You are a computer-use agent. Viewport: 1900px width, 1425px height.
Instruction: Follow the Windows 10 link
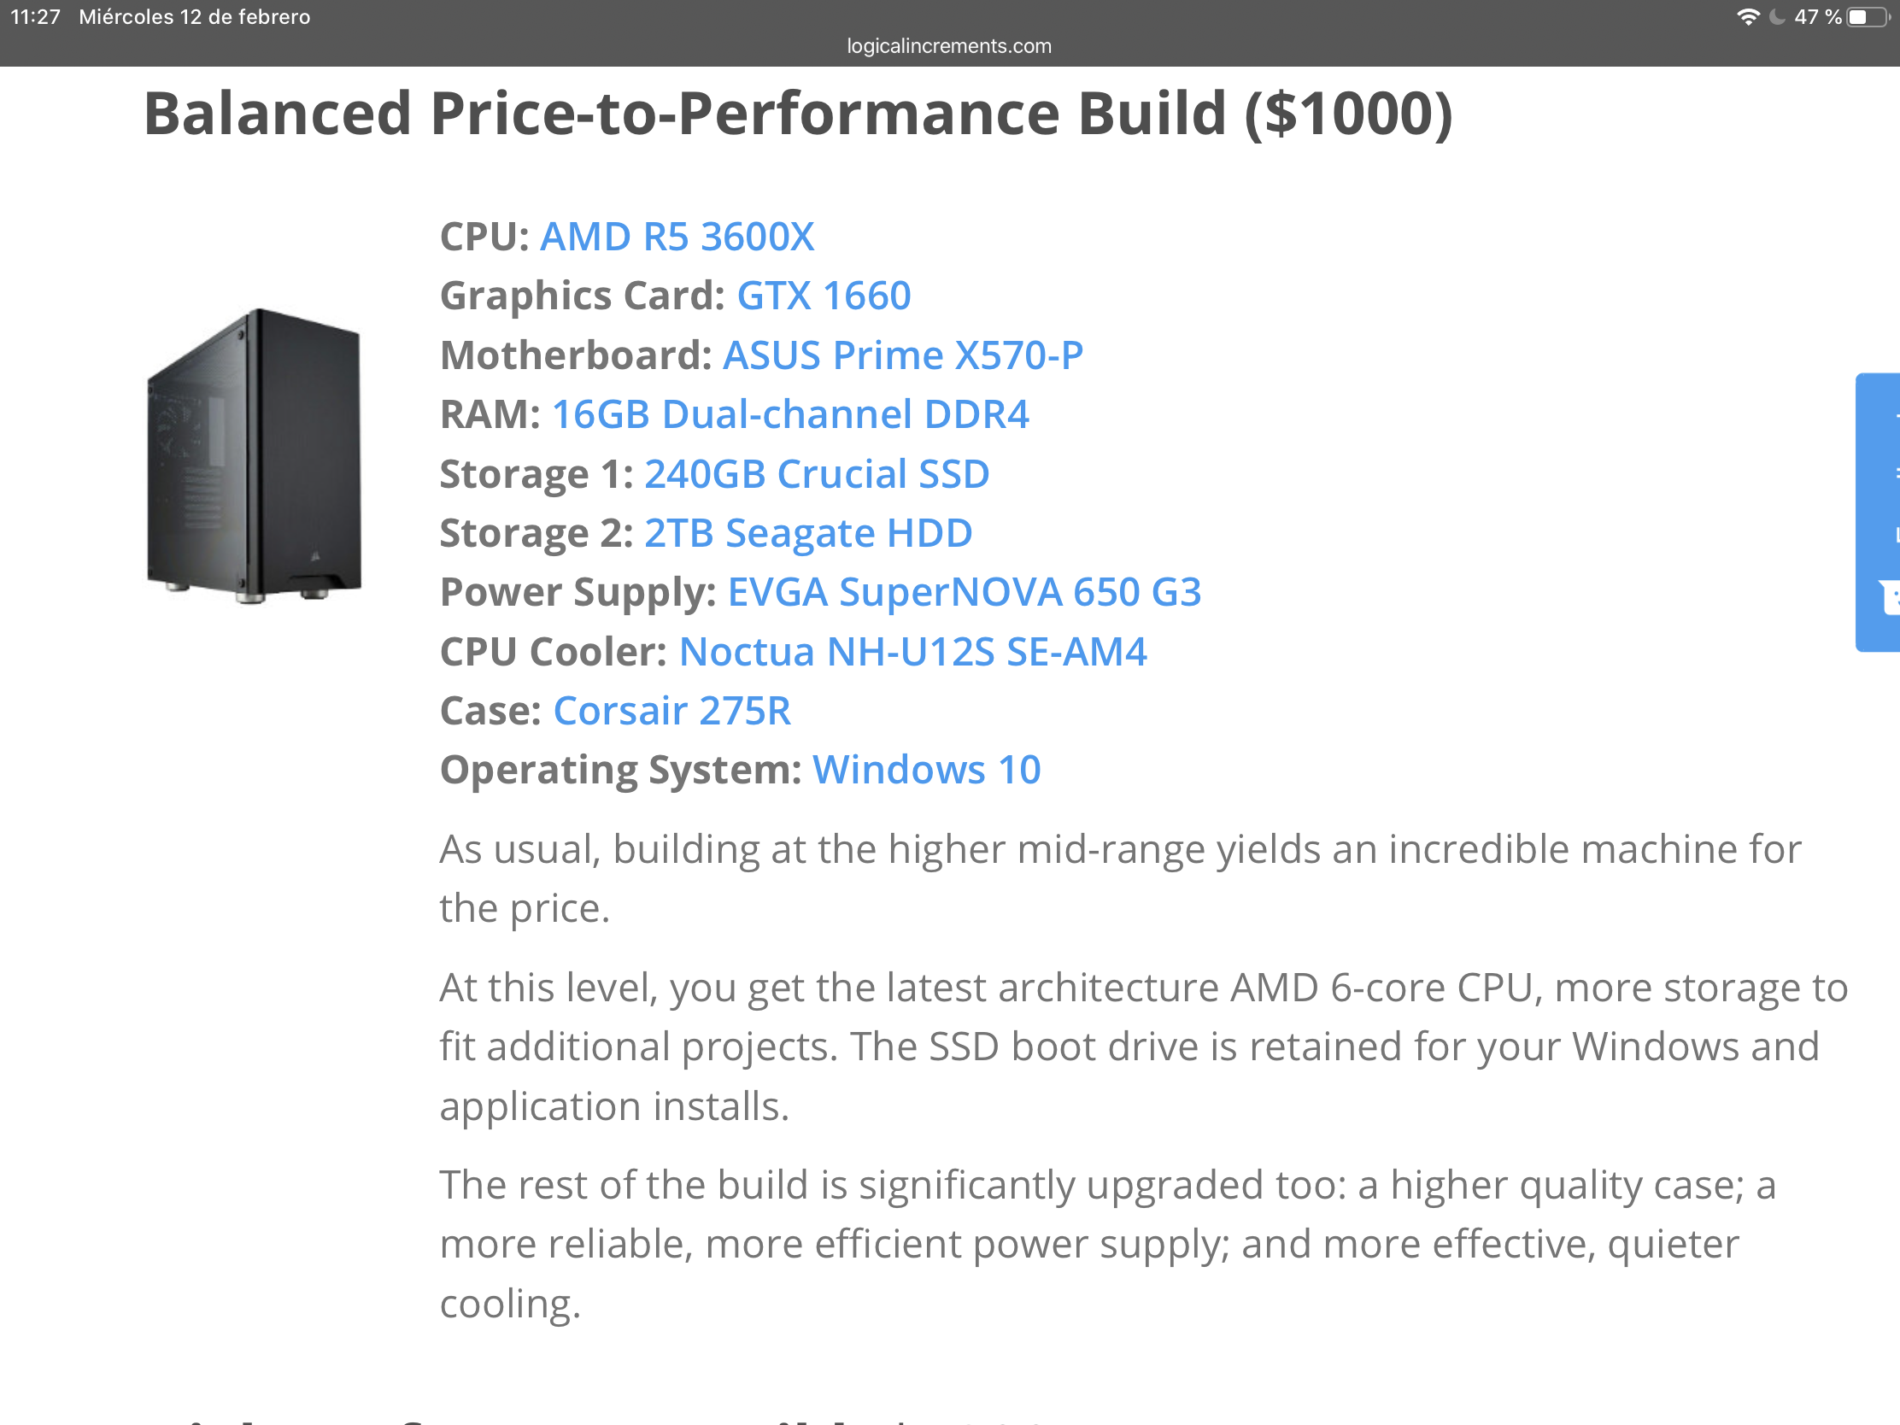pos(927,771)
